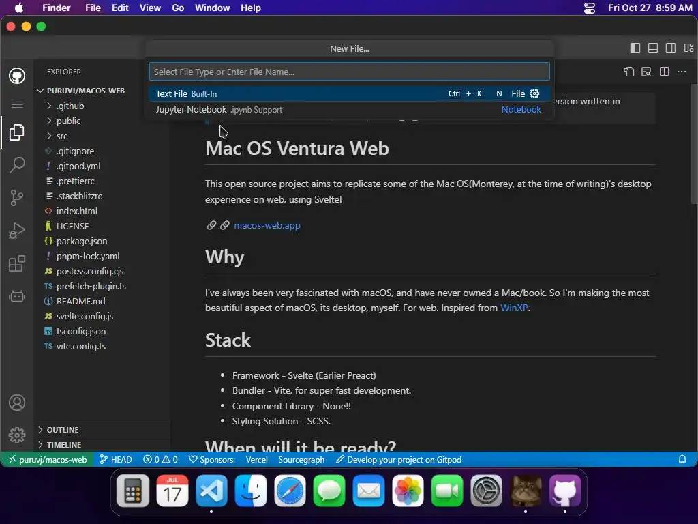Screen dimensions: 698x524
Task: Select Jupyter Notebook option
Action: pos(350,110)
